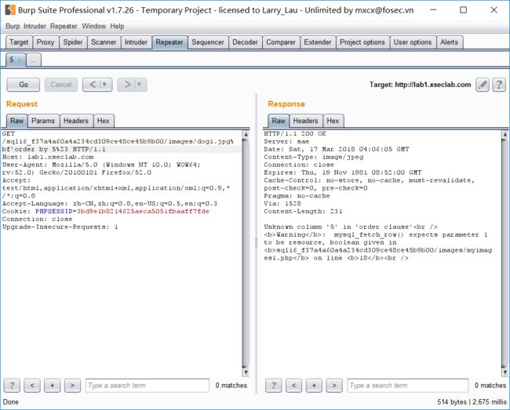Switch to the Extender tab
Viewport: 510px width, 410px height.
318,42
